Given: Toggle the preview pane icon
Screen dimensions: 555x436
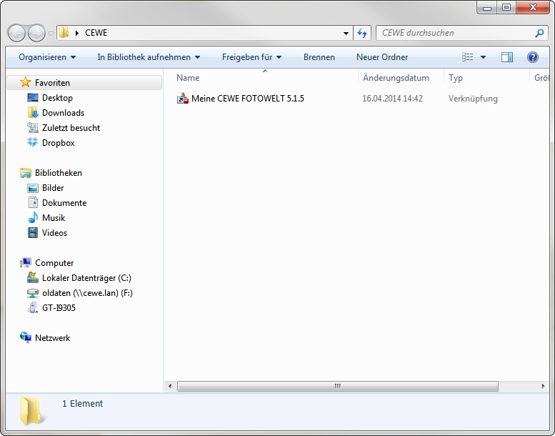Looking at the screenshot, I should tap(507, 57).
